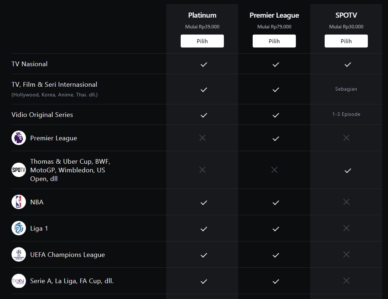Click the UEFA Champions League logo icon
The width and height of the screenshot is (388, 299).
click(x=19, y=254)
